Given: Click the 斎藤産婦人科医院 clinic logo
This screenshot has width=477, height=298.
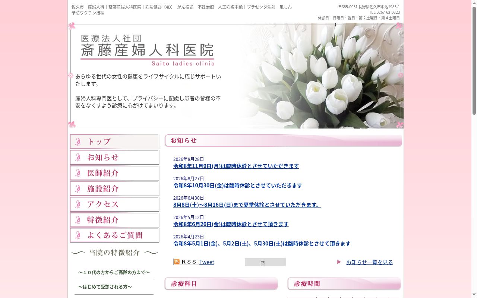Looking at the screenshot, I should coord(148,50).
